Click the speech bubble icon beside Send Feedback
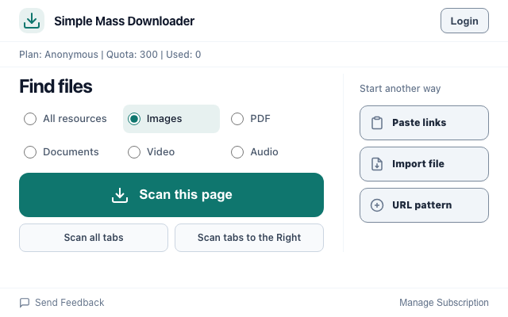Image resolution: width=508 pixels, height=317 pixels. click(25, 303)
